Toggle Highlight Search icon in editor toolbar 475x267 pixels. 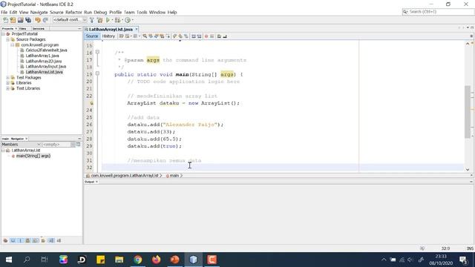coord(162,36)
